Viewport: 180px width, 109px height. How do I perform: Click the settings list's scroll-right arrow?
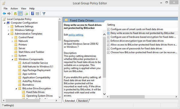[176, 97]
